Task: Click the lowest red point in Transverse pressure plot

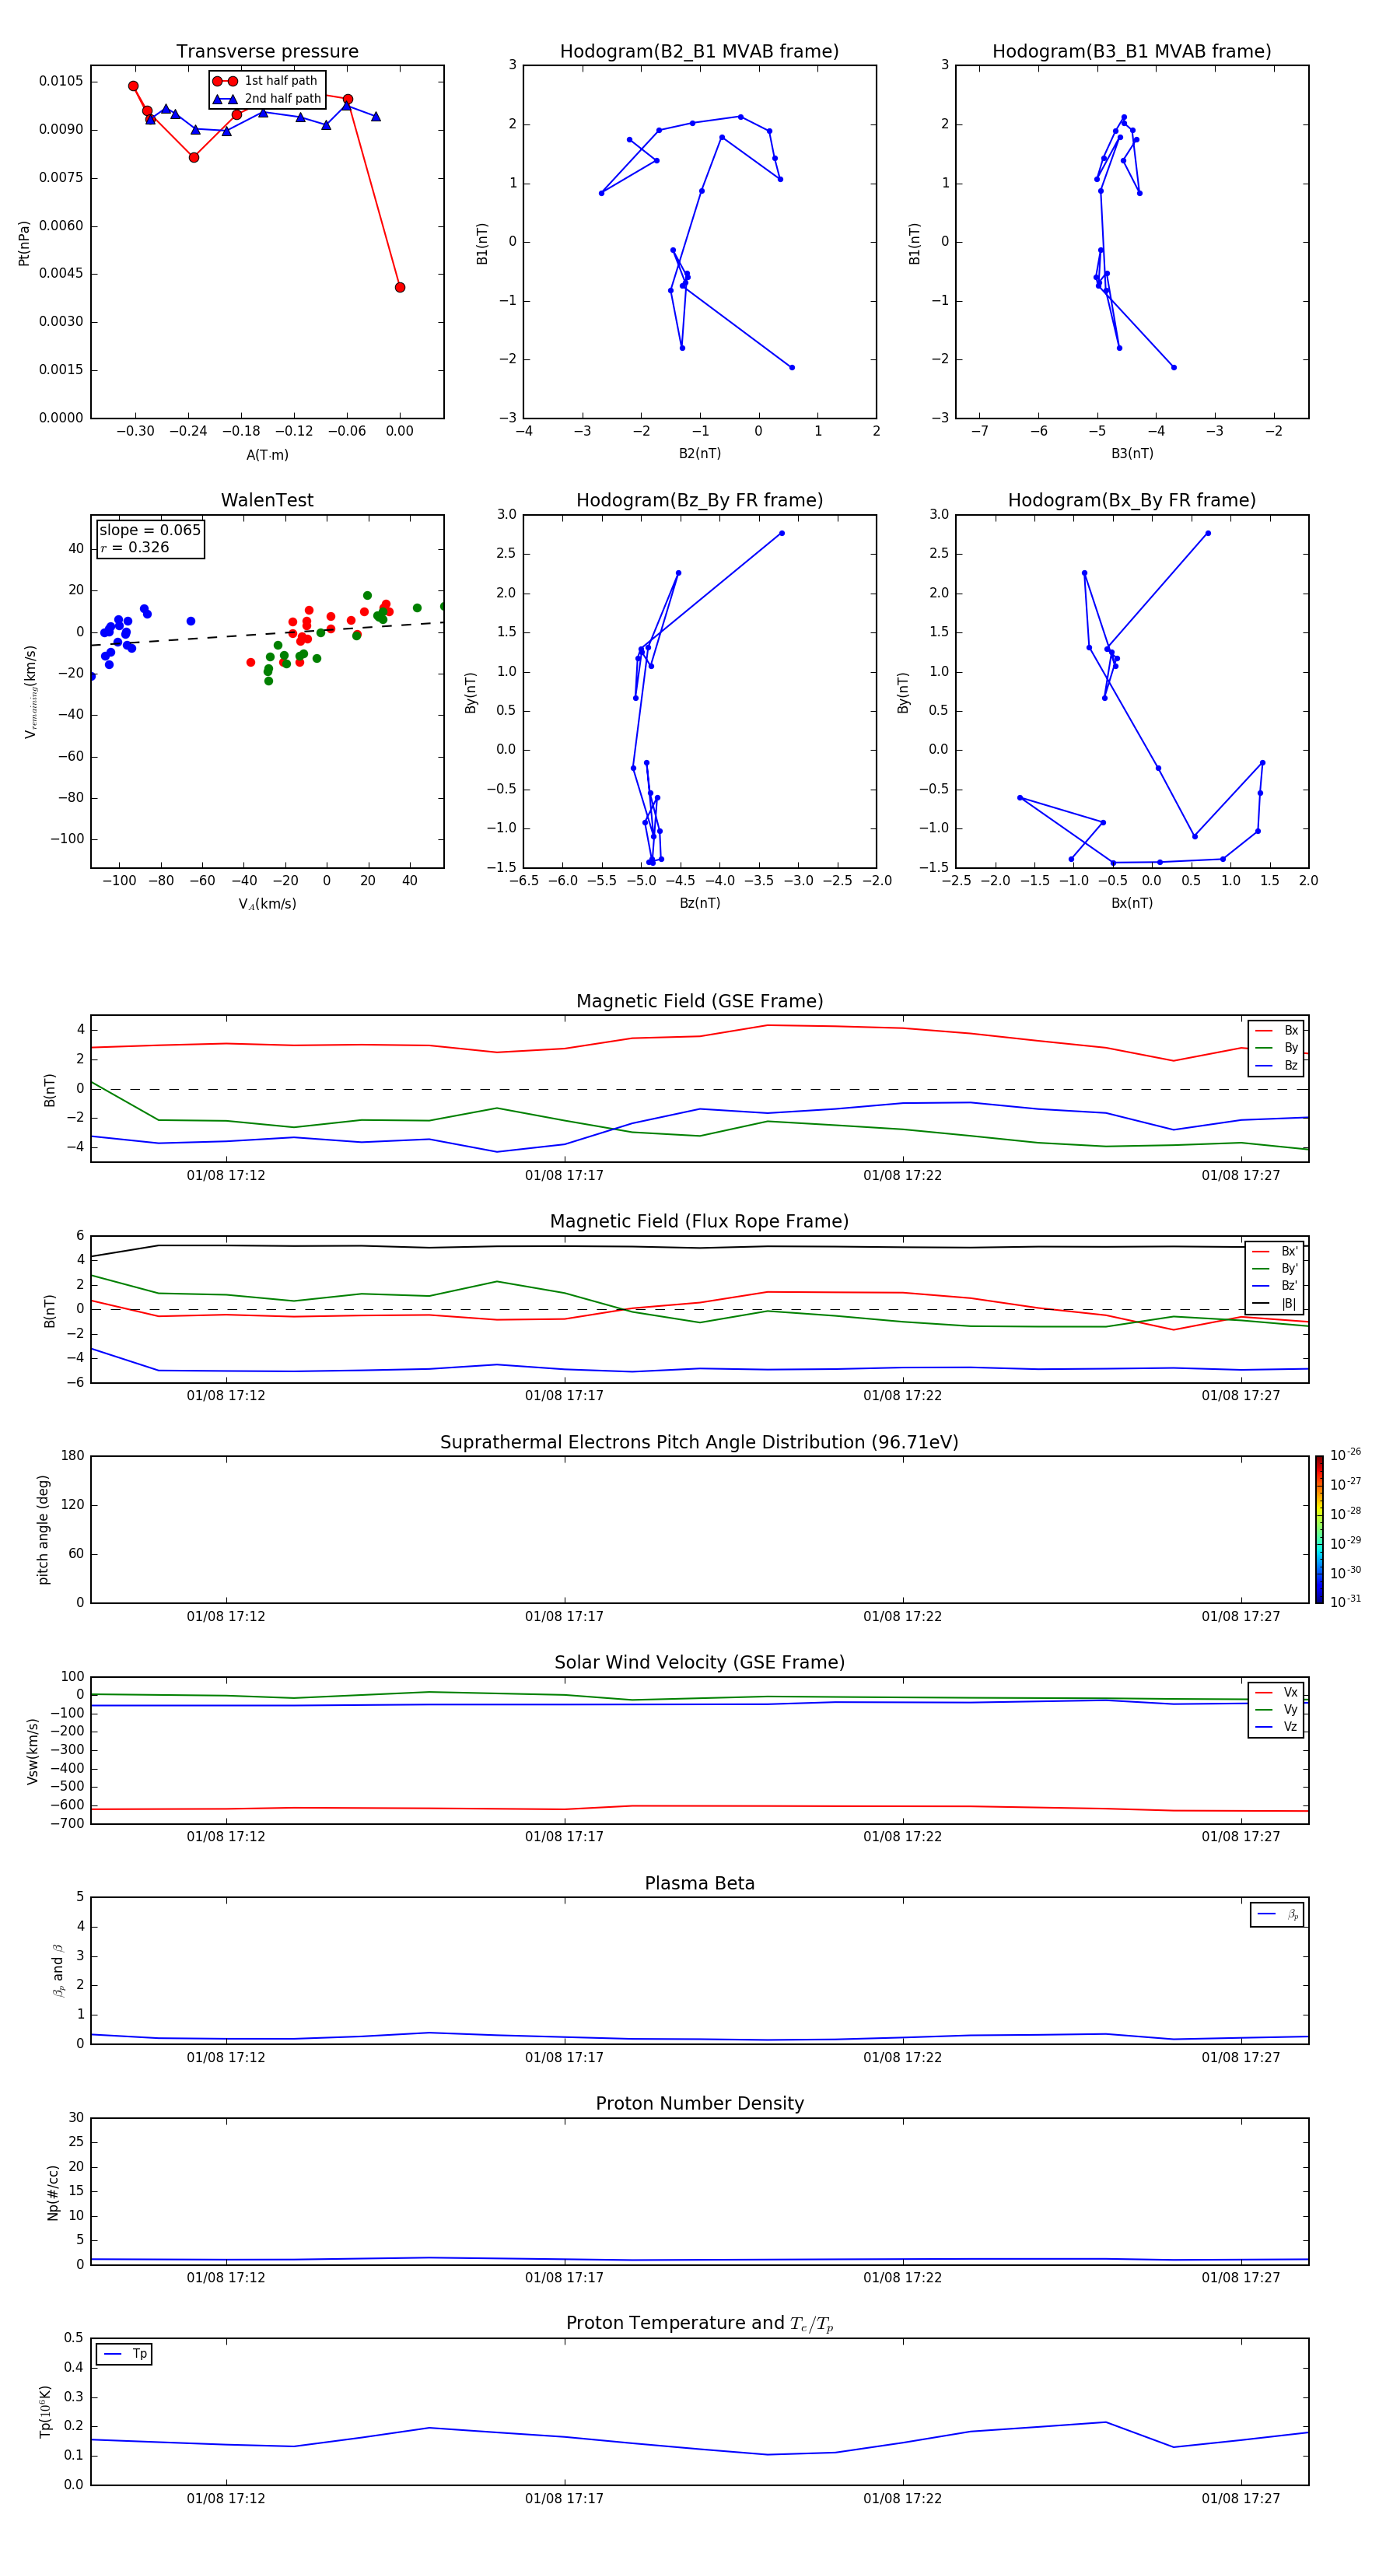Action: pos(400,288)
